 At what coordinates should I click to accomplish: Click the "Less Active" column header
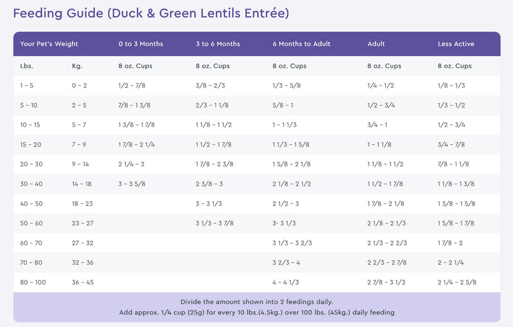coord(456,44)
